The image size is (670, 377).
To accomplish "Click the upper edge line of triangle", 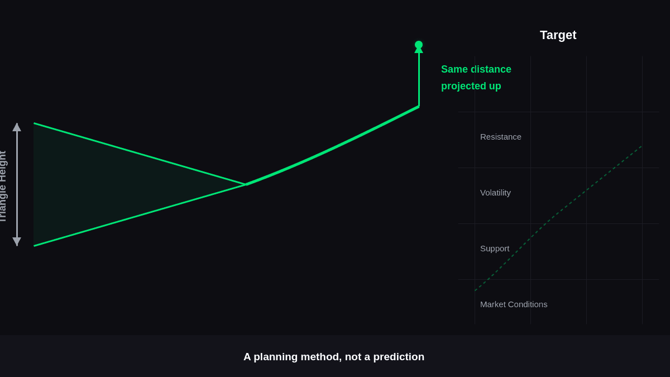I will pos(140,154).
